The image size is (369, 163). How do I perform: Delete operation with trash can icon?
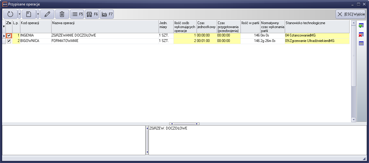click(x=62, y=14)
